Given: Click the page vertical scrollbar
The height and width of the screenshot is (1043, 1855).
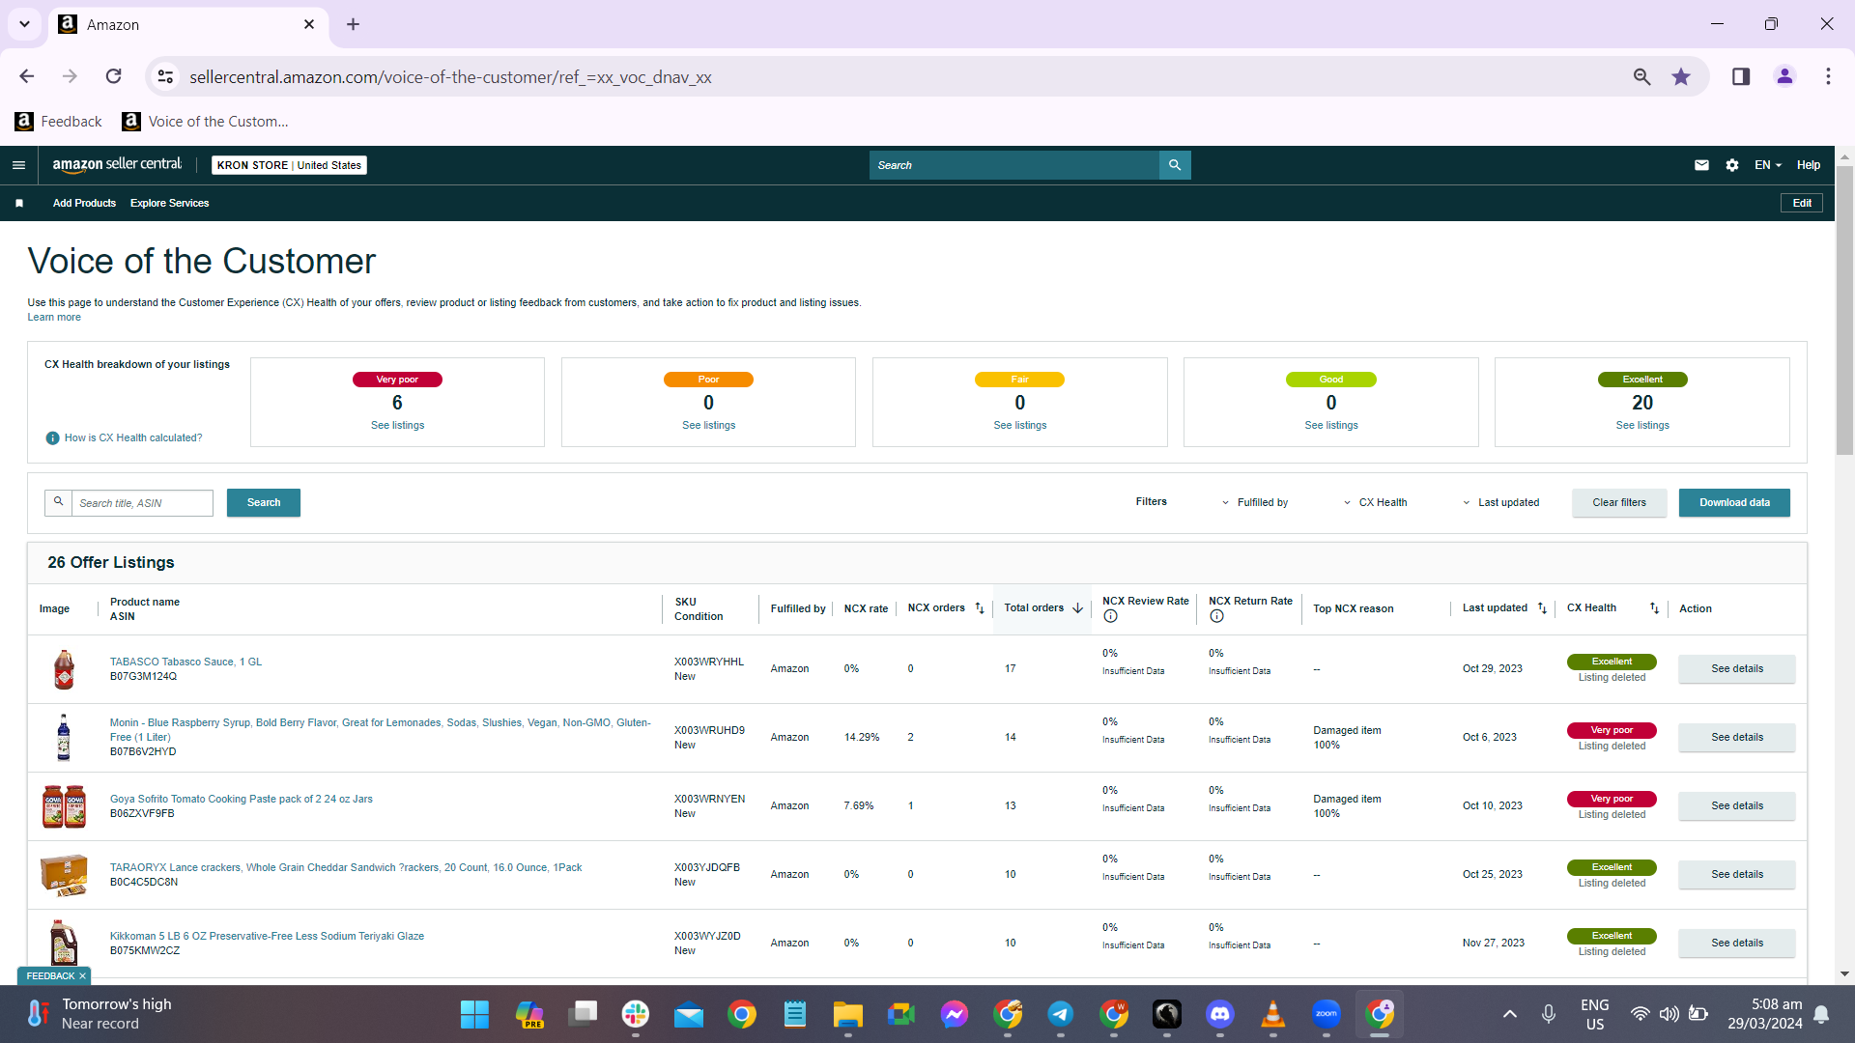Looking at the screenshot, I should click(x=1844, y=309).
